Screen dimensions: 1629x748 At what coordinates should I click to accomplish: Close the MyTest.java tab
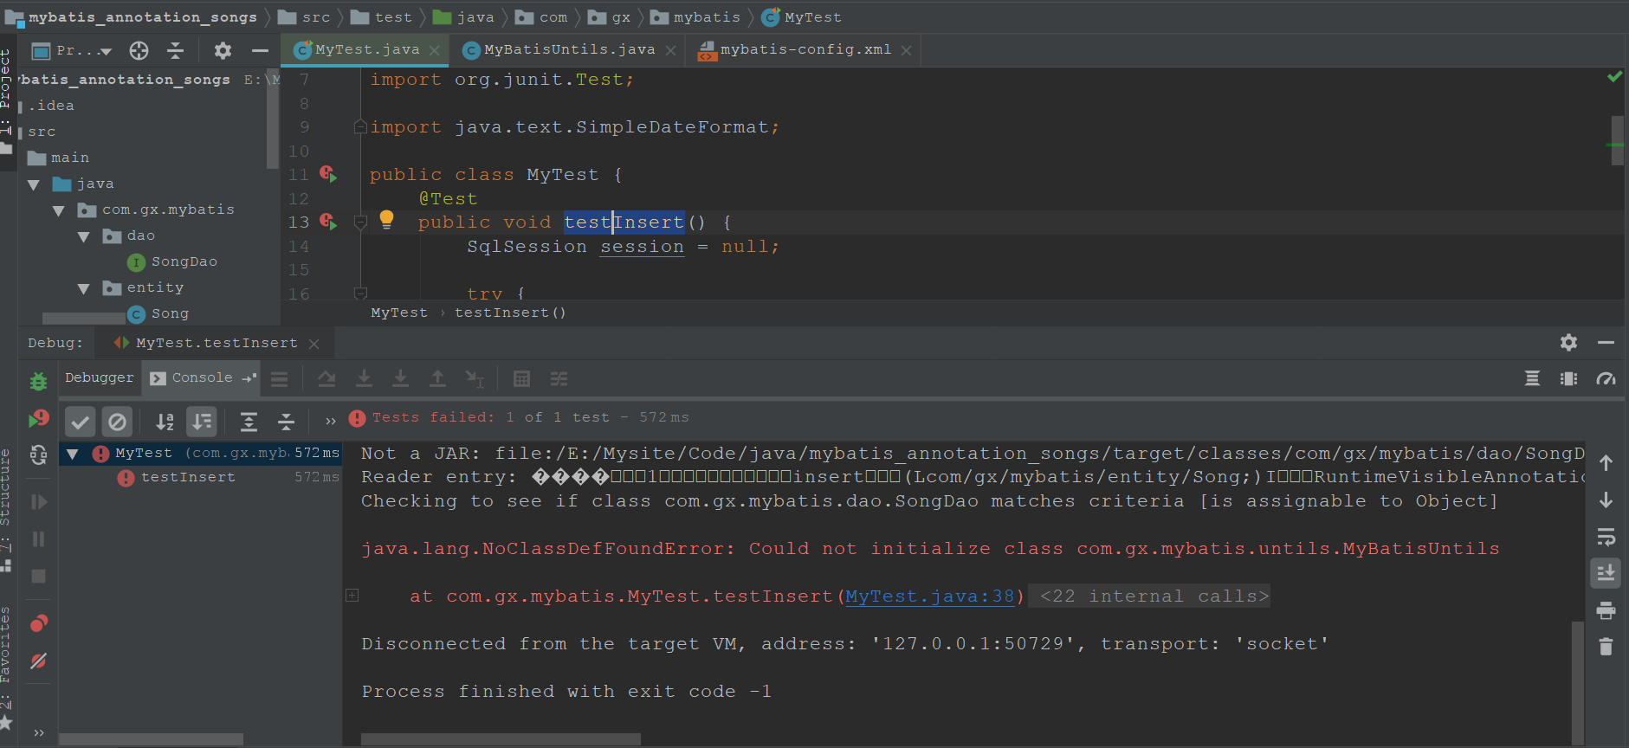tap(435, 51)
